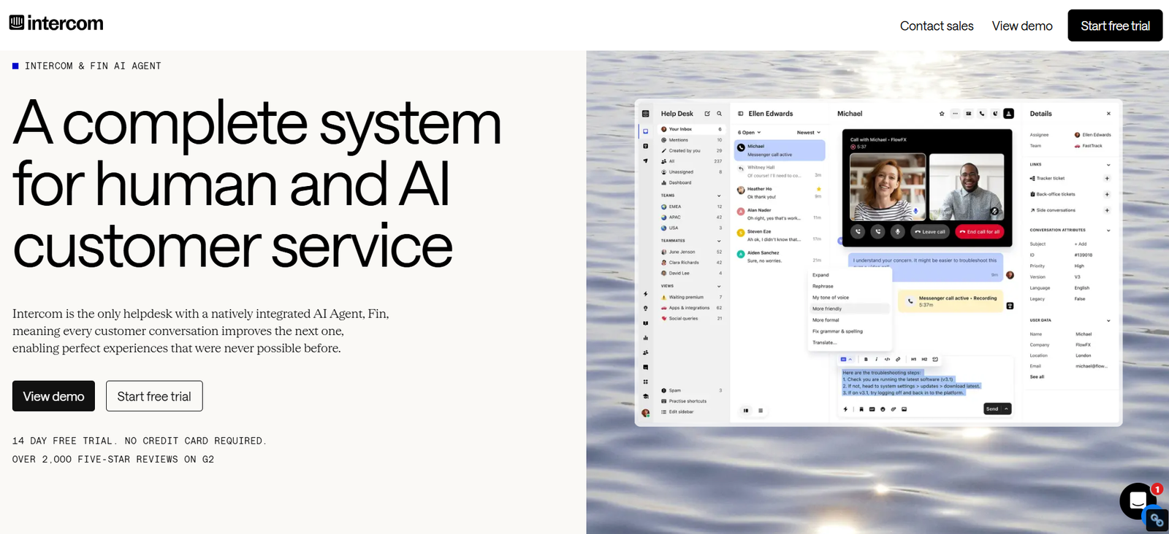The image size is (1169, 534).
Task: Star the conversation with Michael
Action: click(x=942, y=114)
